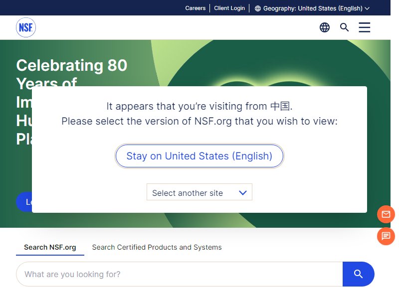The image size is (399, 299).
Task: Submit search with blue magnifier button
Action: 358,274
